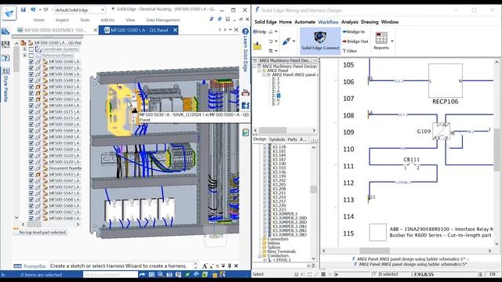
Task: Click the arrow icon after command finder
Action: click(x=142, y=274)
